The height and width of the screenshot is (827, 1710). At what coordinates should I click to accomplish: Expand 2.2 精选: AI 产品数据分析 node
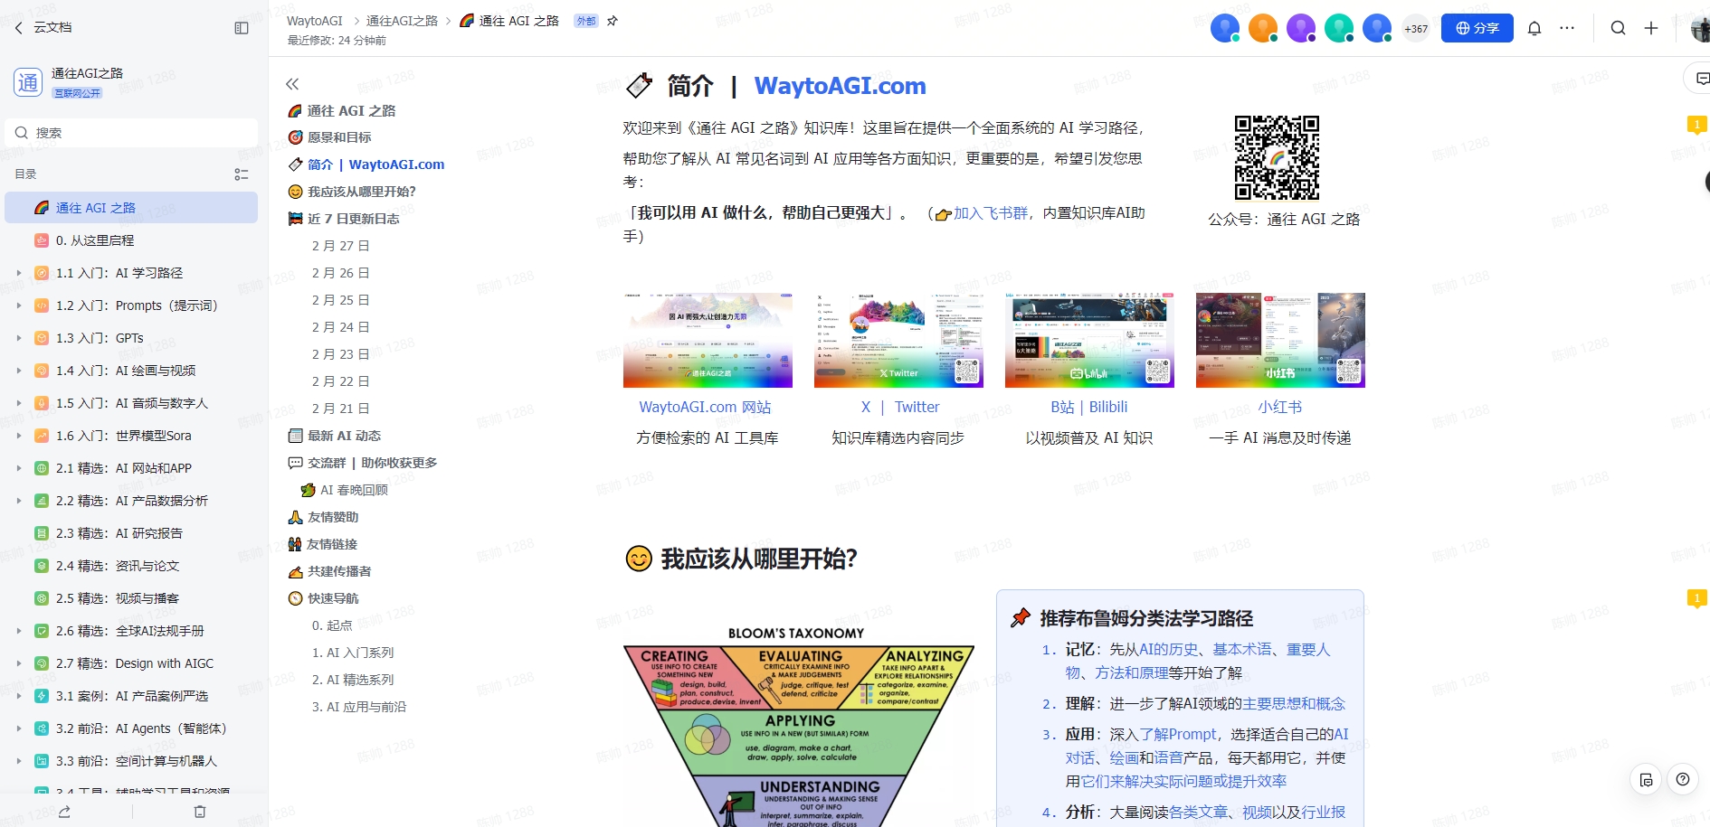coord(19,501)
